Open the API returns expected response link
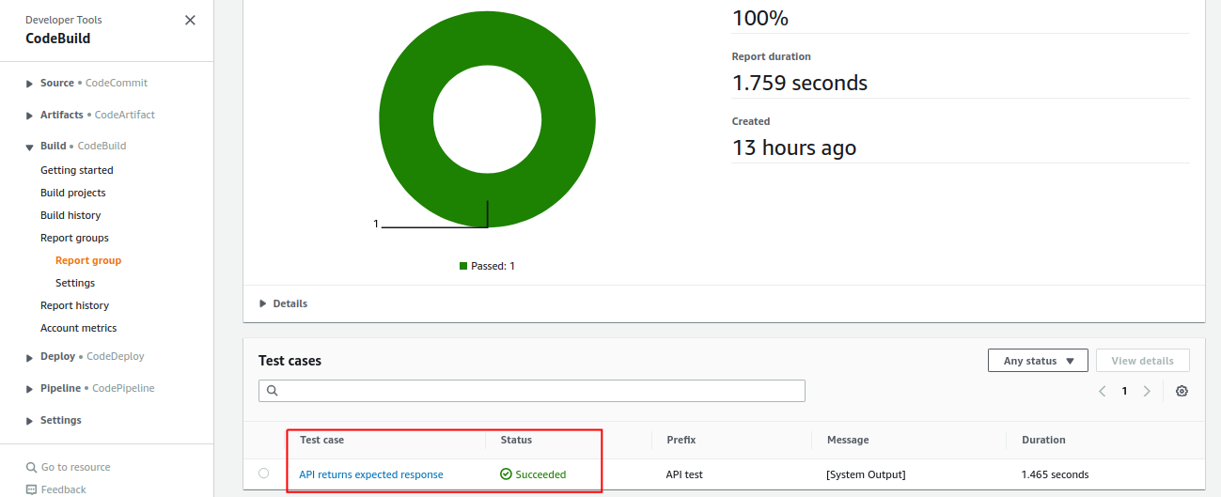Image resolution: width=1221 pixels, height=497 pixels. tap(370, 474)
